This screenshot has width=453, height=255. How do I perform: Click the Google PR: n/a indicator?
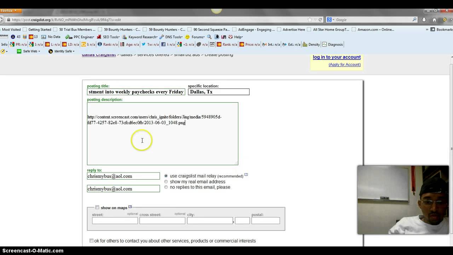[x=18, y=45]
